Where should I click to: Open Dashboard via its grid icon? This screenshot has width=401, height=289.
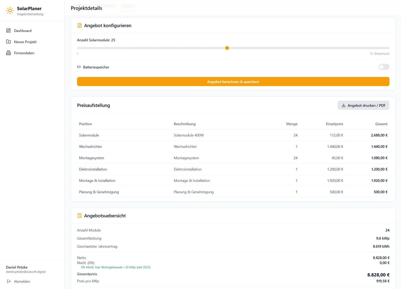(x=9, y=31)
